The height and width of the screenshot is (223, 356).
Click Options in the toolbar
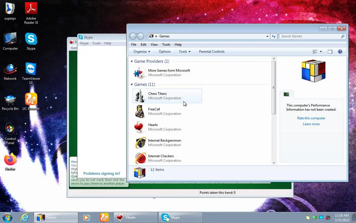click(x=165, y=52)
